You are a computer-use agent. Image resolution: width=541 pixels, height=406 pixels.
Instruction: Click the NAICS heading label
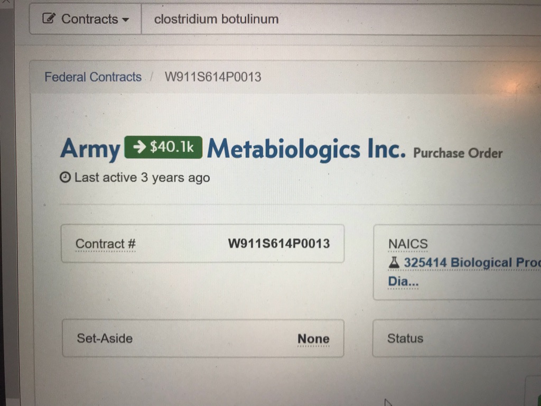click(408, 244)
